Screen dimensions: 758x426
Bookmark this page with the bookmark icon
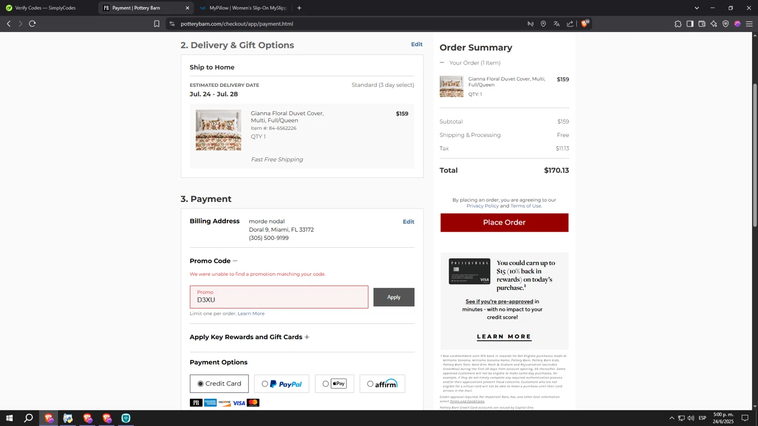coord(157,24)
